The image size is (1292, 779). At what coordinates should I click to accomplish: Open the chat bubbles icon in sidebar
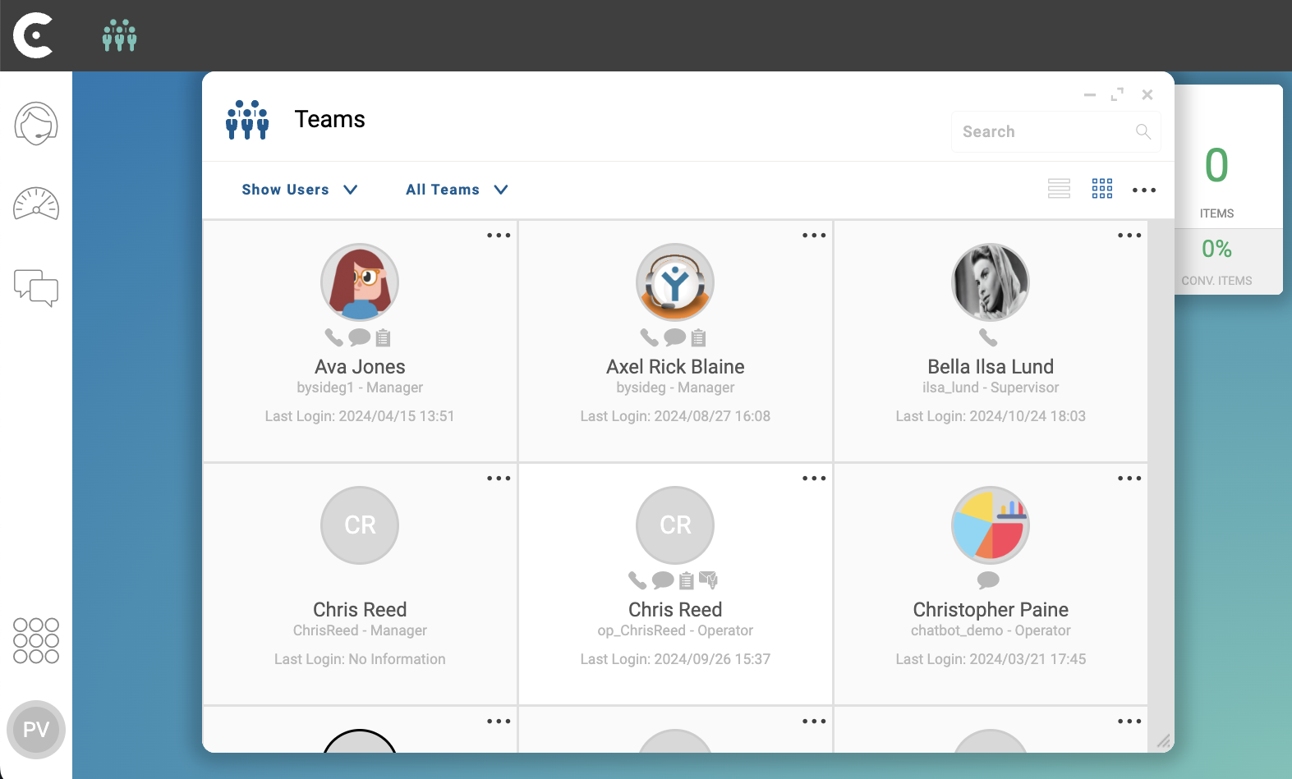36,288
